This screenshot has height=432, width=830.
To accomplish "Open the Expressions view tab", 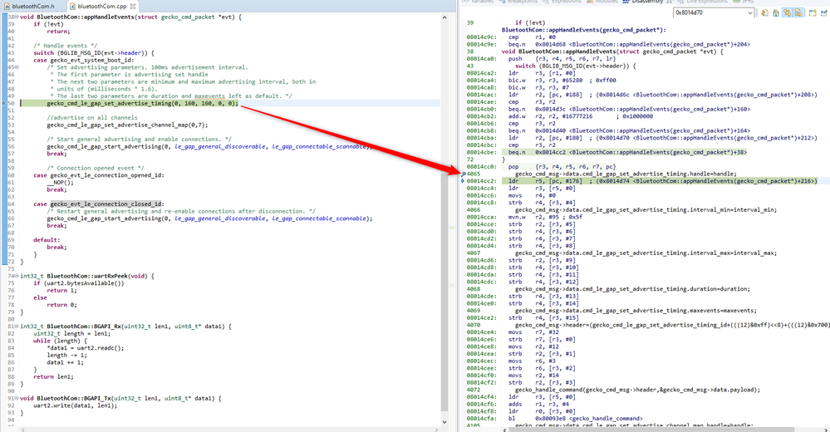I will click(x=562, y=2).
